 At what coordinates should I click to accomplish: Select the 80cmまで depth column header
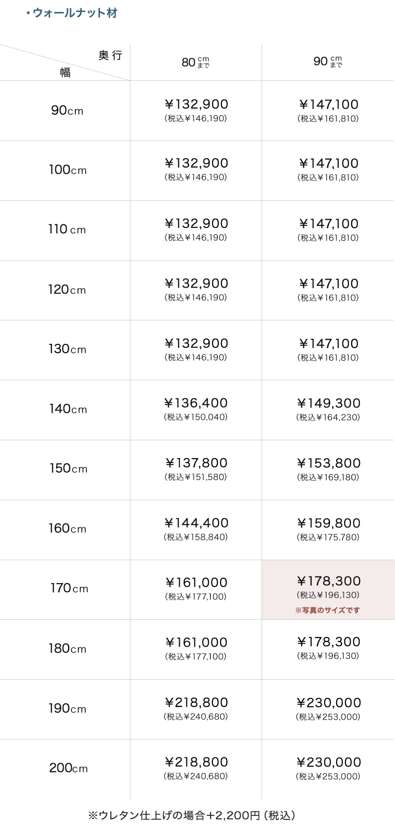tap(196, 62)
